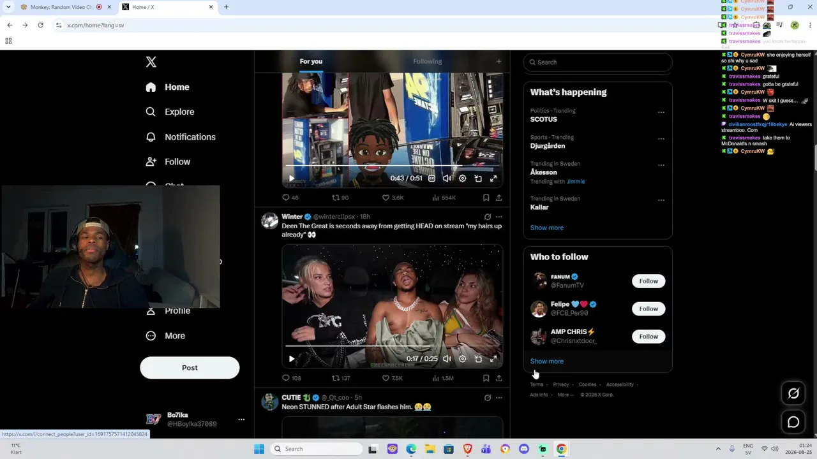Viewport: 817px width, 459px height.
Task: Seek on the 0:51 video progress bar
Action: click(392, 166)
